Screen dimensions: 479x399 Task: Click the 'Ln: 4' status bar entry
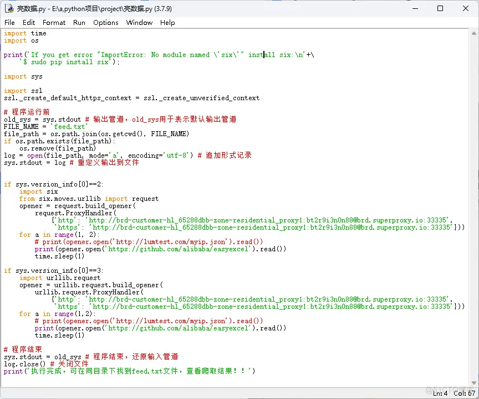click(440, 393)
